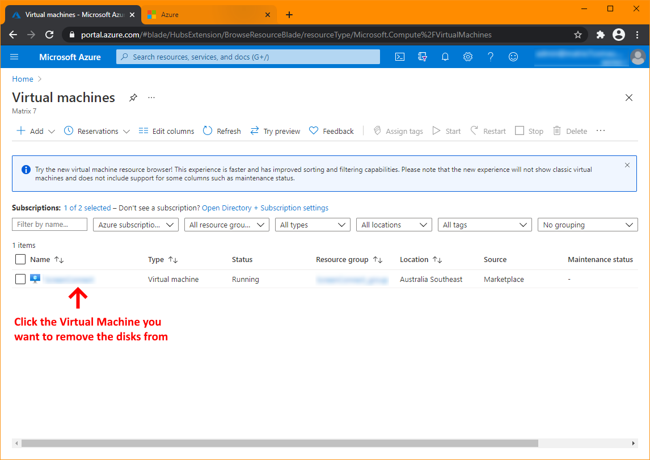Sort by Location column arrows
The image size is (650, 460).
tap(437, 260)
